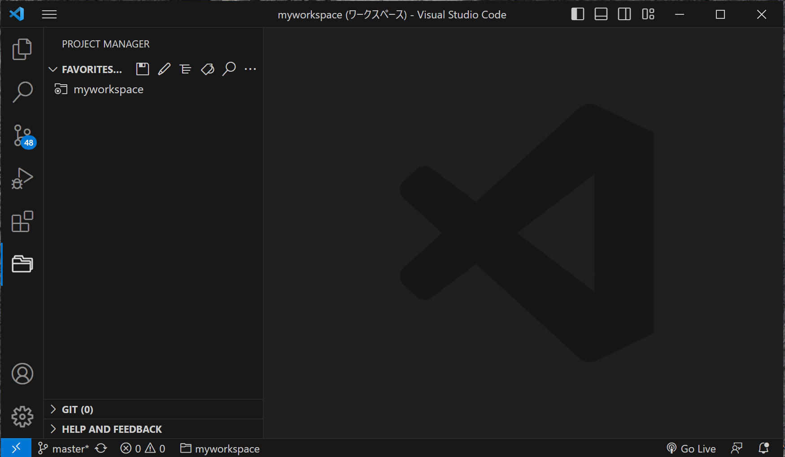This screenshot has width=785, height=457.
Task: Open the Favorites more actions ellipsis
Action: click(x=250, y=69)
